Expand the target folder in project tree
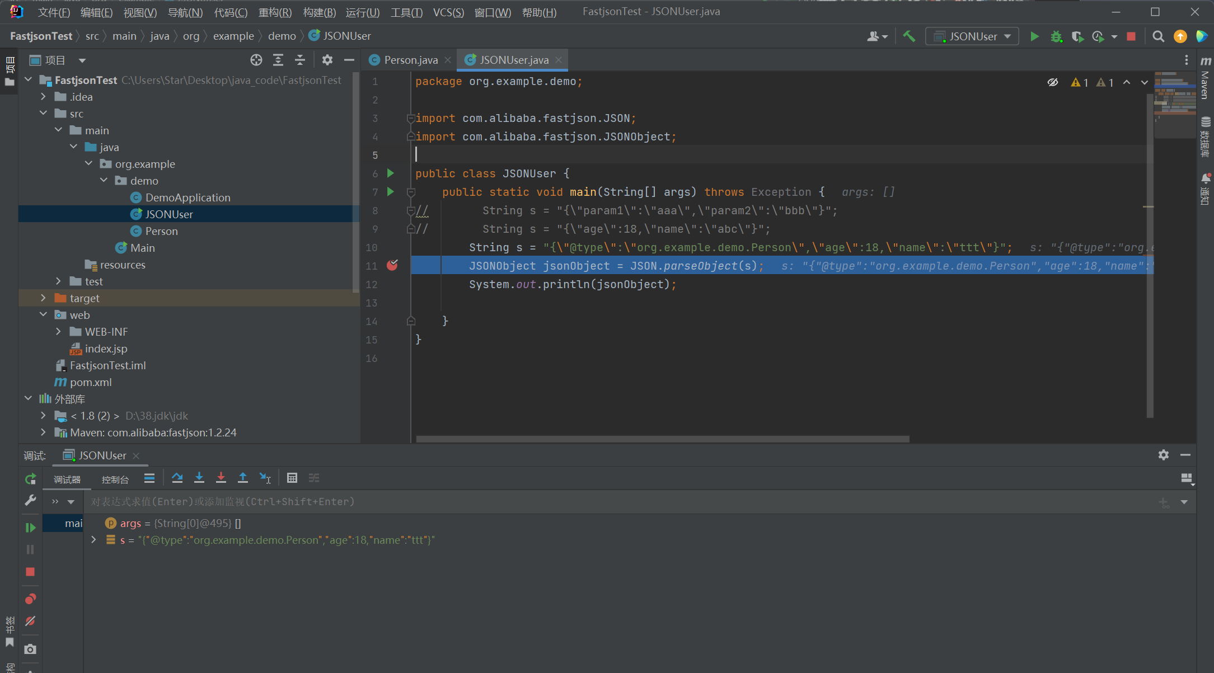1214x673 pixels. click(x=43, y=298)
